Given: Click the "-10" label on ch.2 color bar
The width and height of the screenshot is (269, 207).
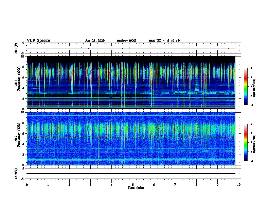Looking at the screenshot, I should click(251, 161).
